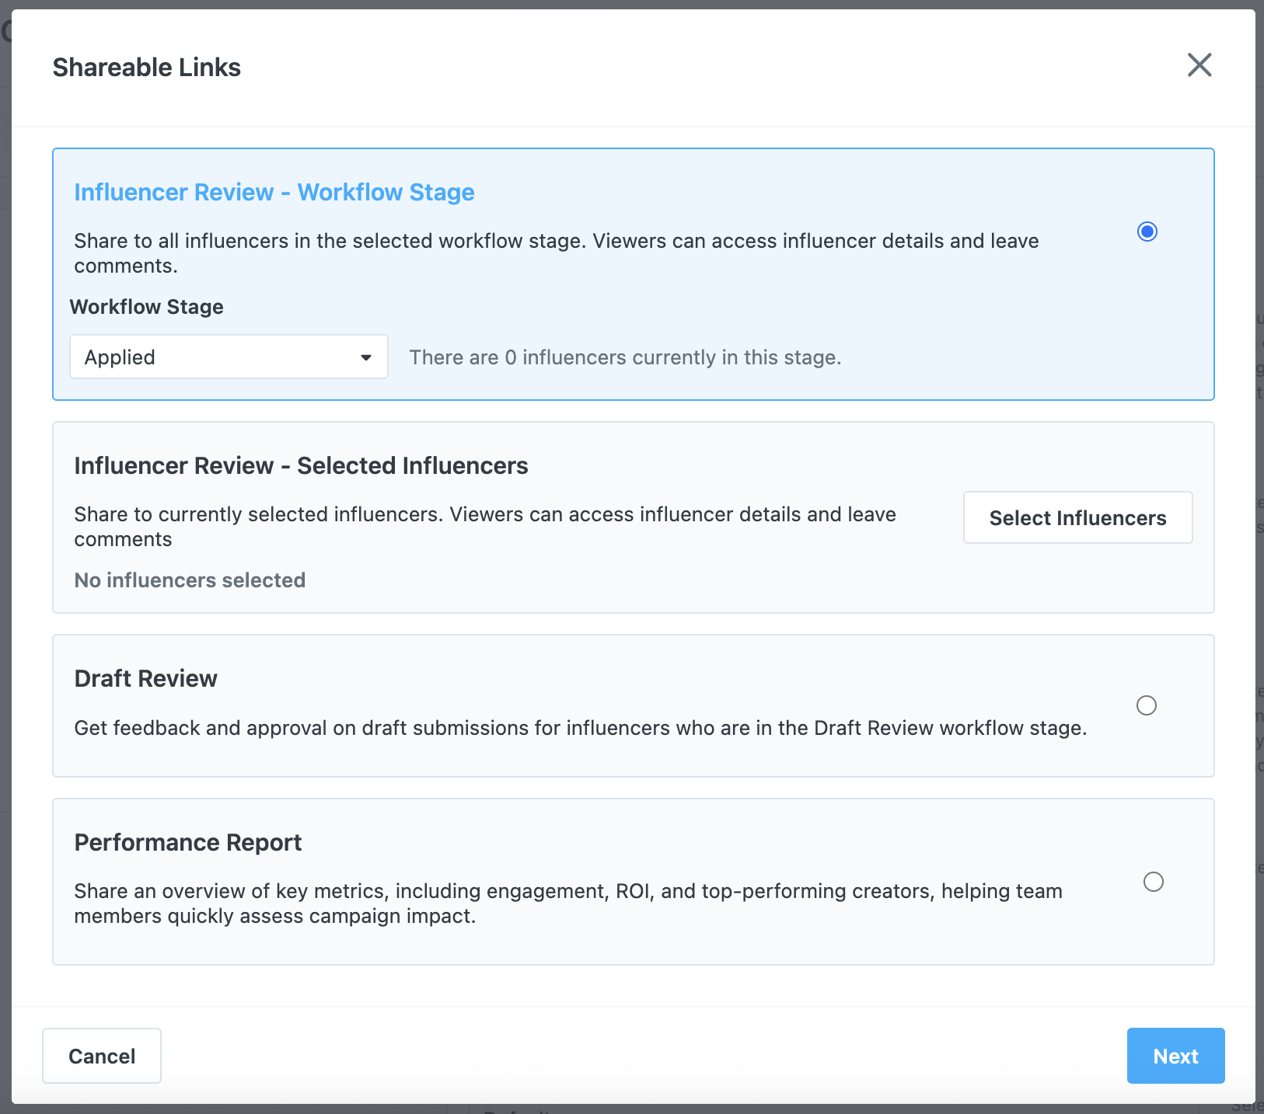This screenshot has height=1114, width=1264.
Task: Click the 'No influencers selected' text
Action: [189, 580]
